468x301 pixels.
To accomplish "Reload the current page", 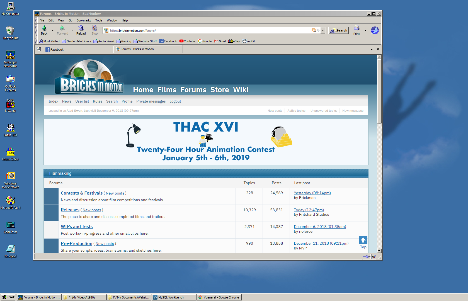I will point(81,29).
